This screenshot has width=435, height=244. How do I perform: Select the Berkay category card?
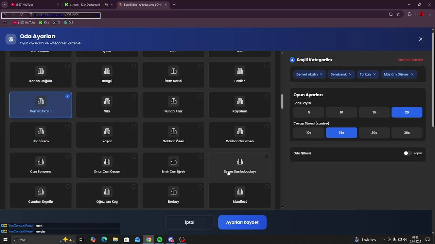point(173,196)
